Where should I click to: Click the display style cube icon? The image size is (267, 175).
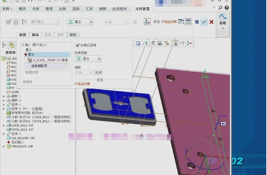click(x=145, y=43)
